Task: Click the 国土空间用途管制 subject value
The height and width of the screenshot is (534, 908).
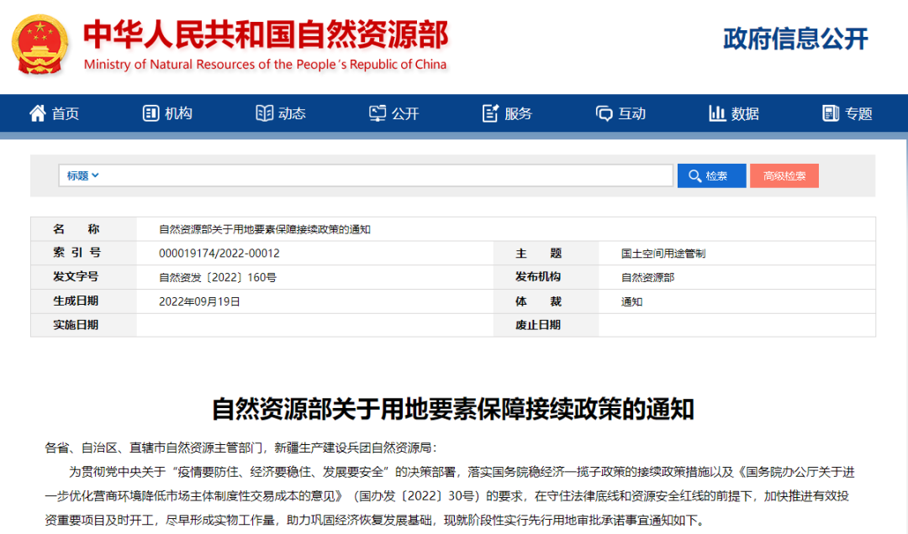Action: click(x=663, y=253)
